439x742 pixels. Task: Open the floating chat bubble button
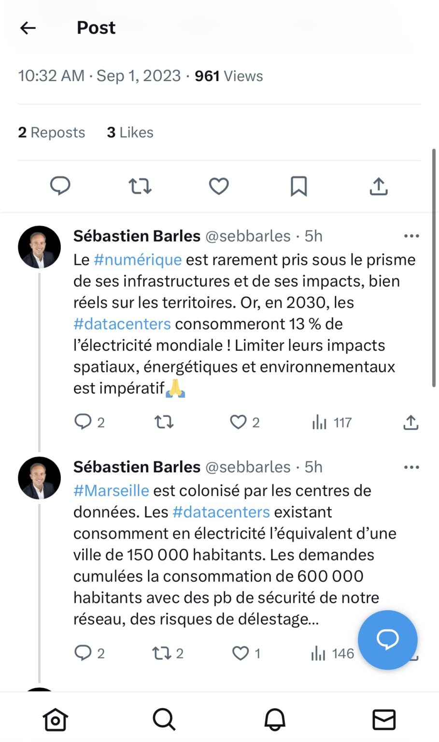click(x=387, y=640)
